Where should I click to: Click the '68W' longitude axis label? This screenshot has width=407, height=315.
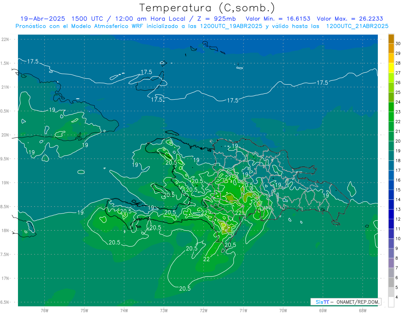[x=363, y=311]
